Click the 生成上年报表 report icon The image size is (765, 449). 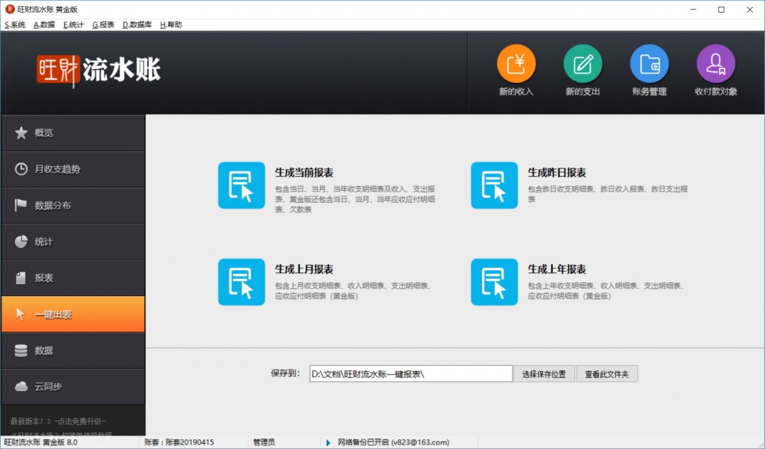point(494,282)
